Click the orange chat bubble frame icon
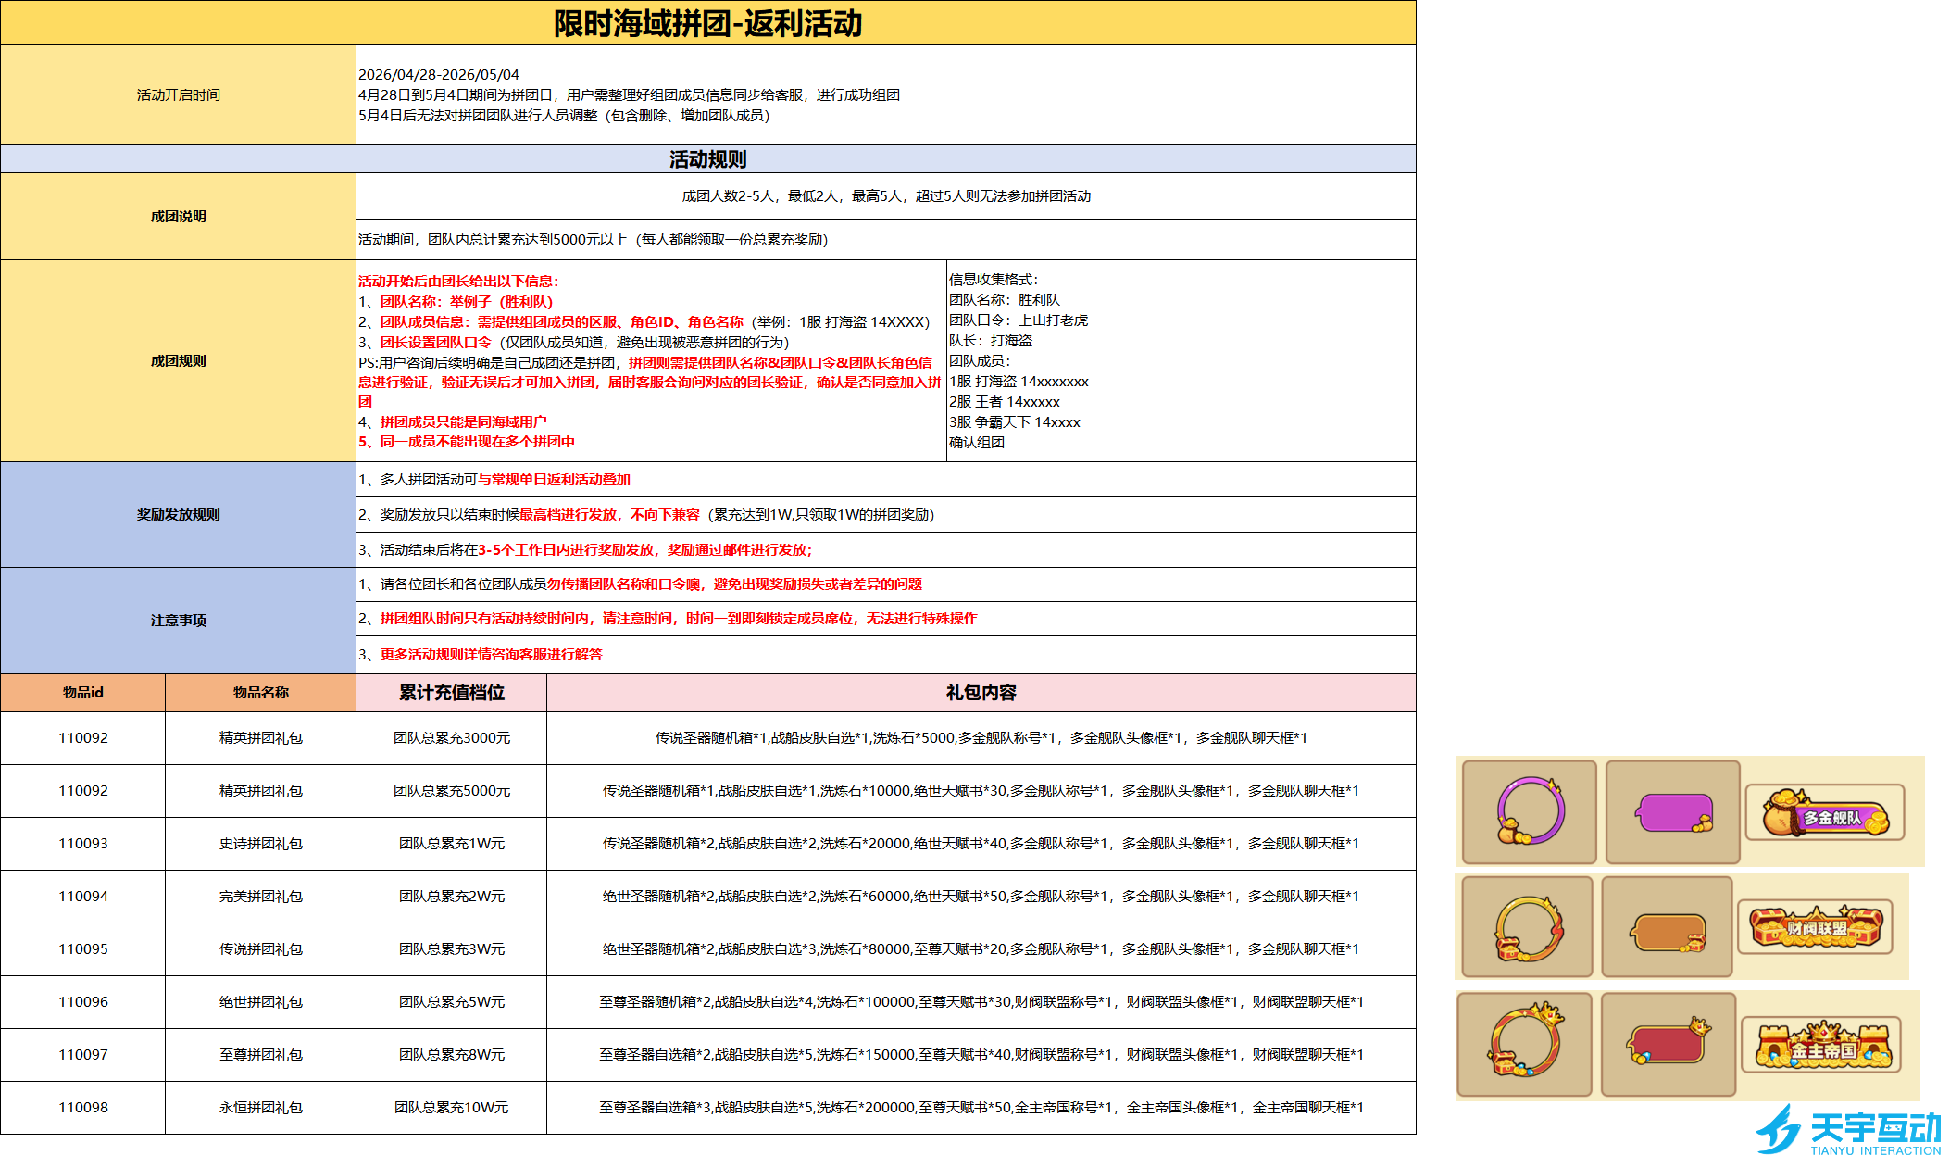Image resolution: width=1950 pixels, height=1155 pixels. click(1667, 926)
